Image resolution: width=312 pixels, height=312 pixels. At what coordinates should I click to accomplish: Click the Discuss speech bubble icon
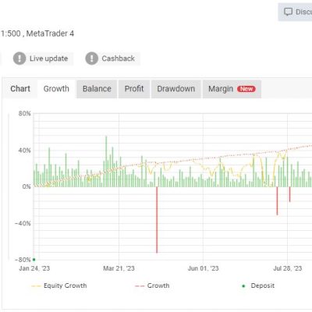pos(288,12)
